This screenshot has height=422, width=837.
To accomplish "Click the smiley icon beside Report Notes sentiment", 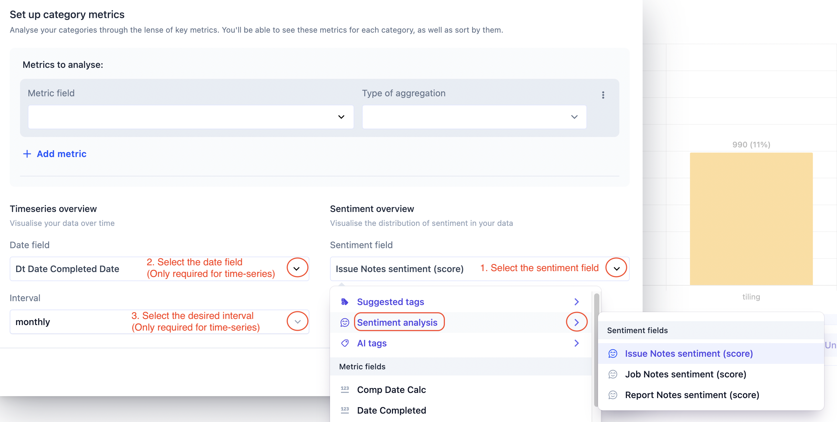I will click(613, 395).
